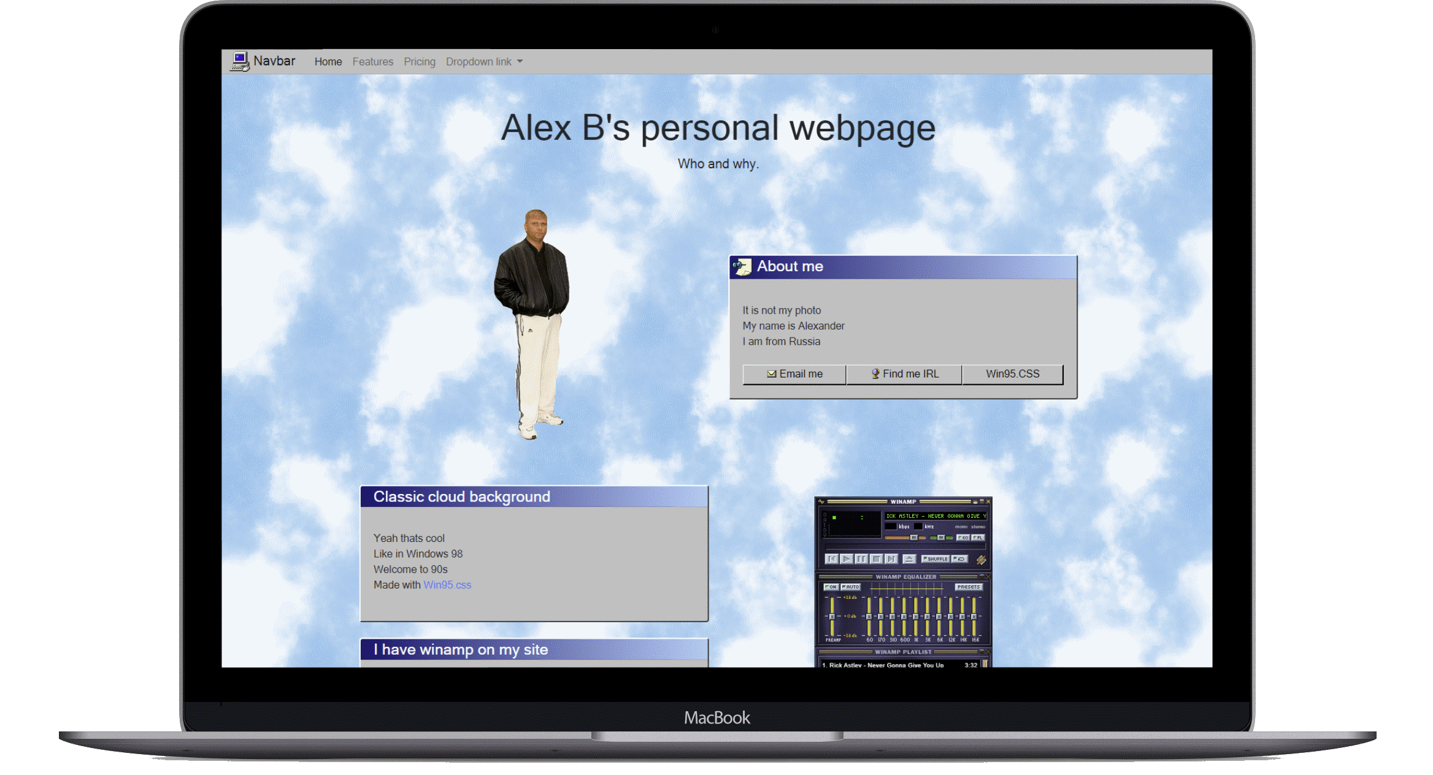Click the equalizer 1K band slider
This screenshot has height=775, width=1433.
pyautogui.click(x=915, y=616)
